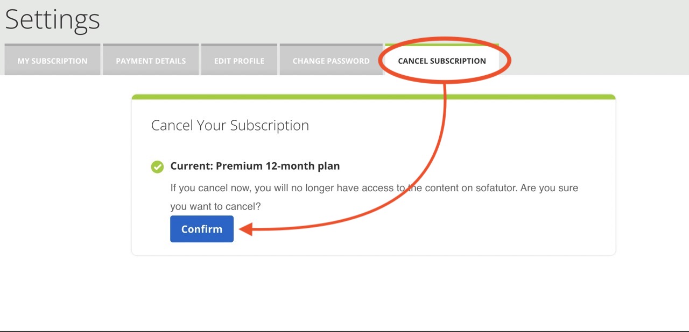Select the Current: Premium 12-month plan label

click(255, 166)
